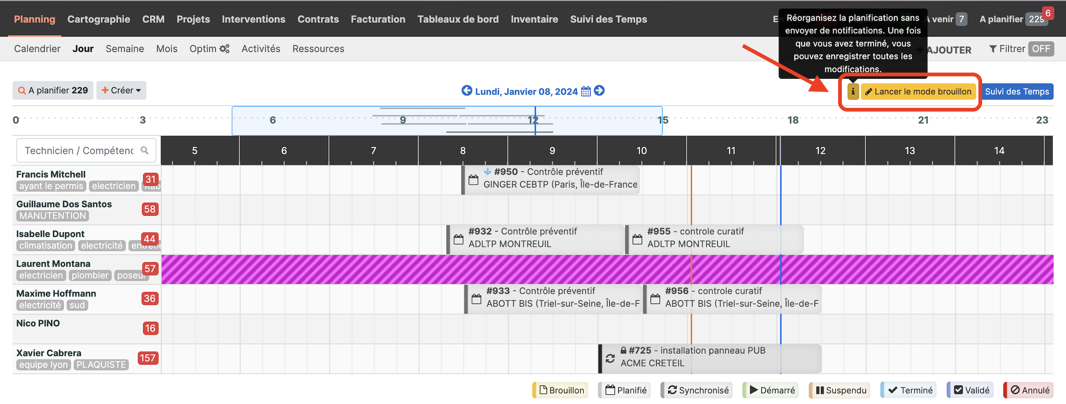
Task: Click the day overview range slider window
Action: [x=447, y=121]
